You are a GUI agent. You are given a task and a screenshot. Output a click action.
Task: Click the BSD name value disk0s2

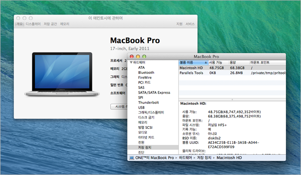(x=214, y=138)
